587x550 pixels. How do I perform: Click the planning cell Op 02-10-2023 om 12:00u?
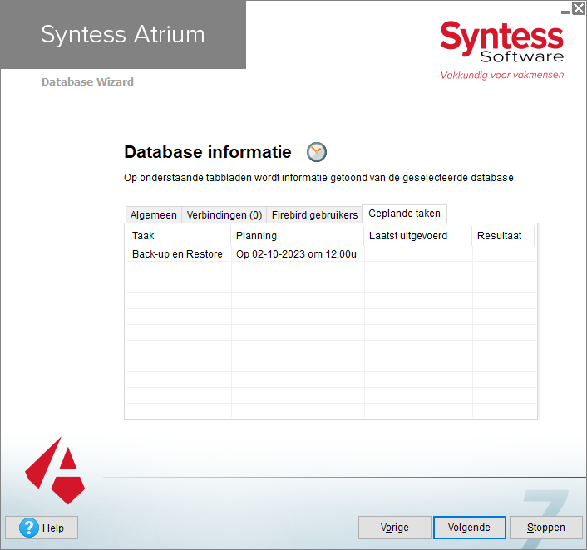296,254
